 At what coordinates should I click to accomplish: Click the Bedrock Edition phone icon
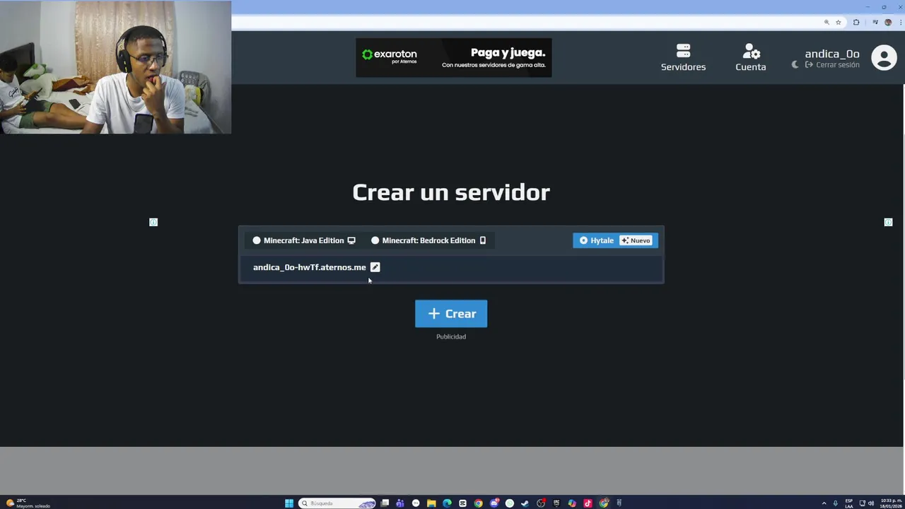tap(483, 240)
